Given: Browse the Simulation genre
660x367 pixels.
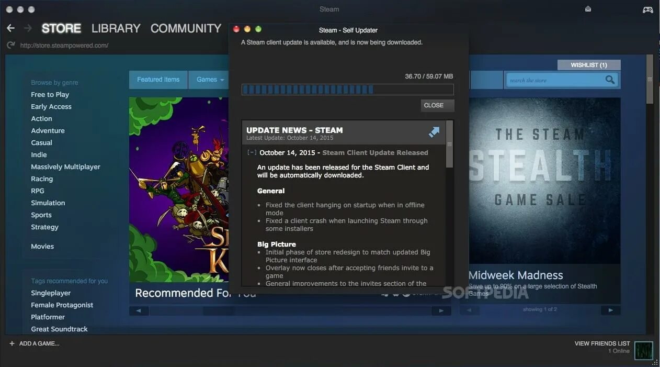Looking at the screenshot, I should (x=48, y=203).
